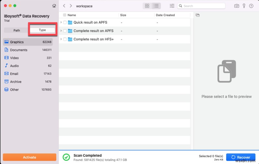Sort by the Date Created column header

pos(165,15)
